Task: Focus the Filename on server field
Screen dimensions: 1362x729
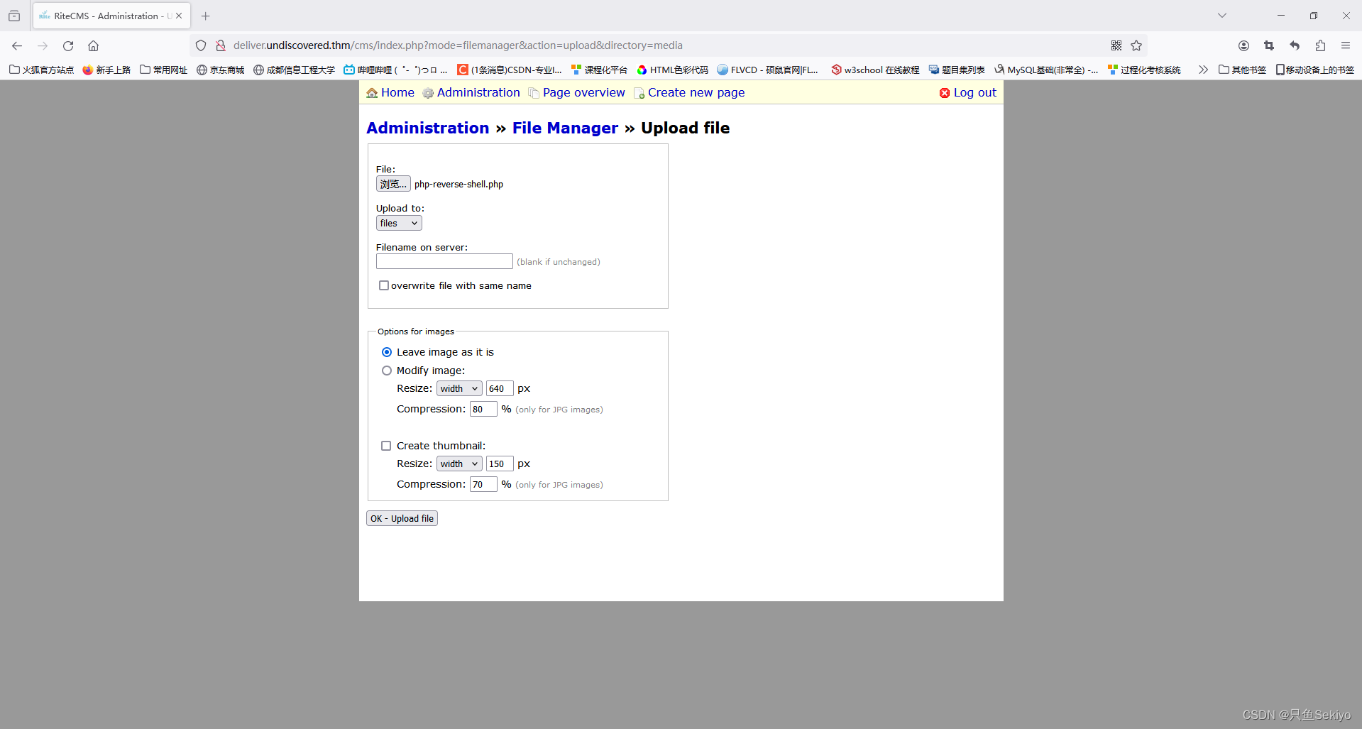Action: (444, 261)
